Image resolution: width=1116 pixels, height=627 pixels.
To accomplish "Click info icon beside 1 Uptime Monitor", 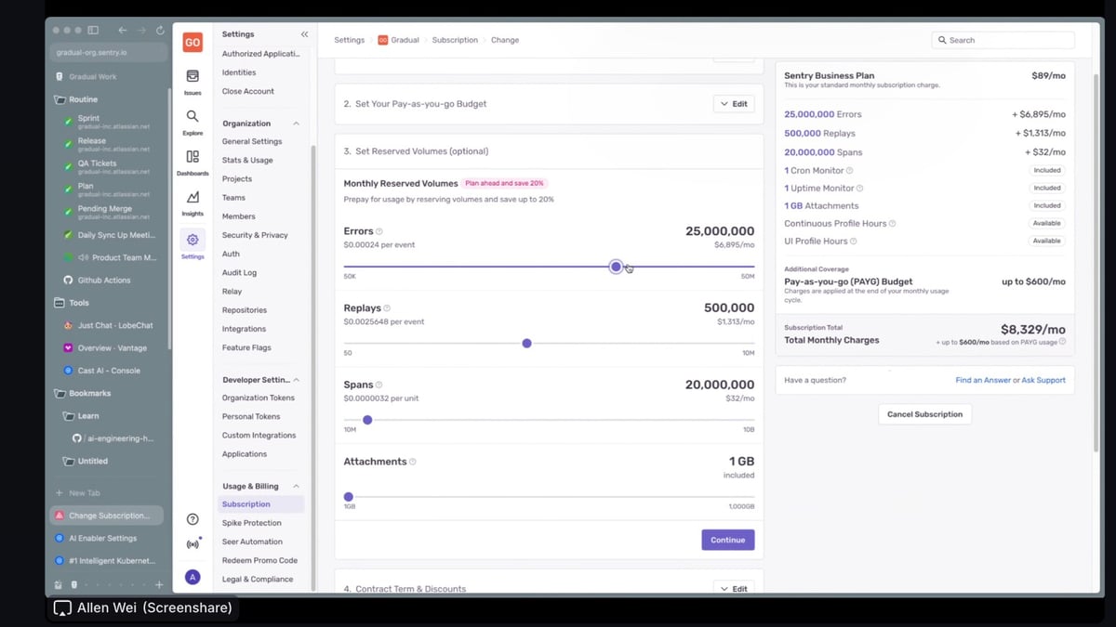I will tap(859, 189).
